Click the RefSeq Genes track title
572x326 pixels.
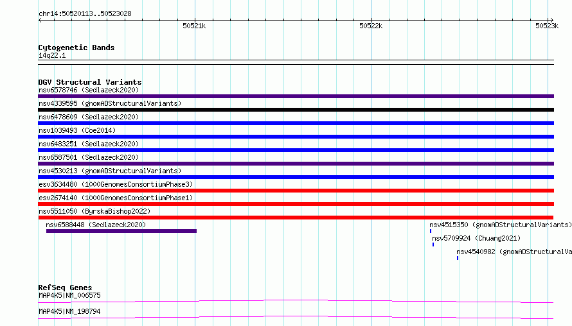tap(65, 287)
